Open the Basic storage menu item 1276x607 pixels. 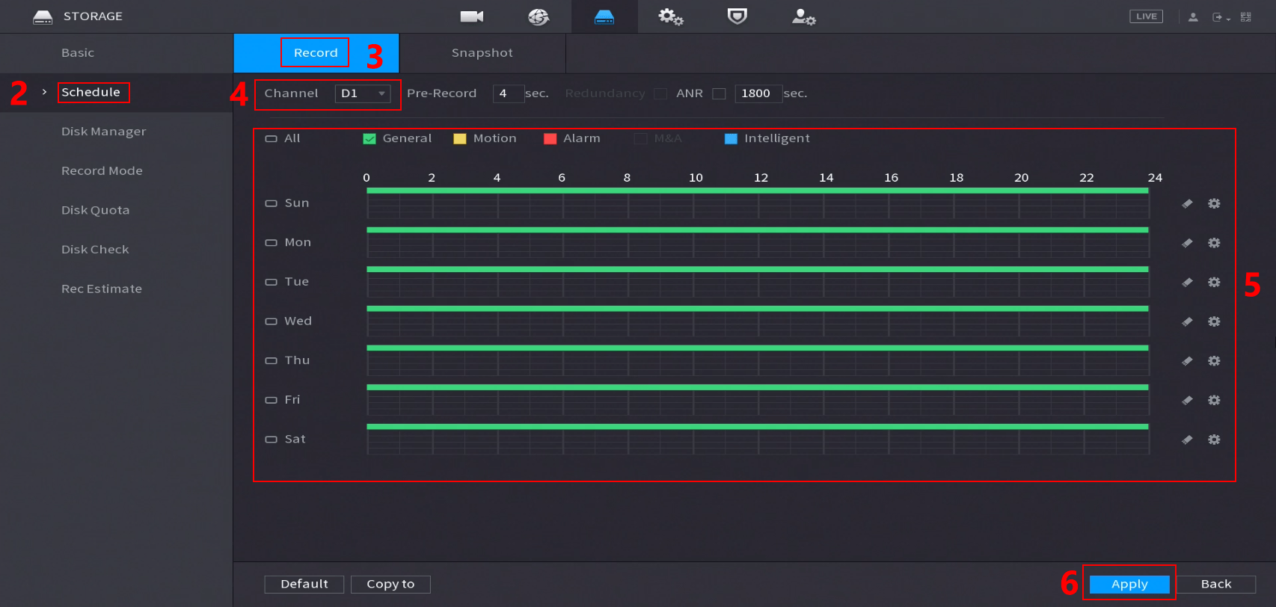(x=78, y=53)
